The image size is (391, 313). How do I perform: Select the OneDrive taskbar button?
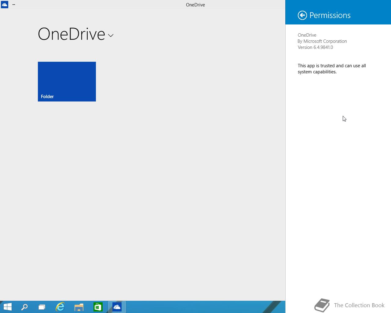pyautogui.click(x=117, y=307)
